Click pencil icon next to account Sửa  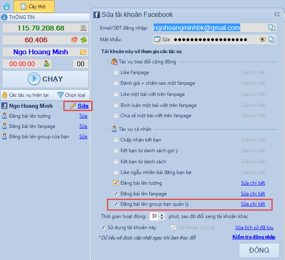(x=73, y=106)
